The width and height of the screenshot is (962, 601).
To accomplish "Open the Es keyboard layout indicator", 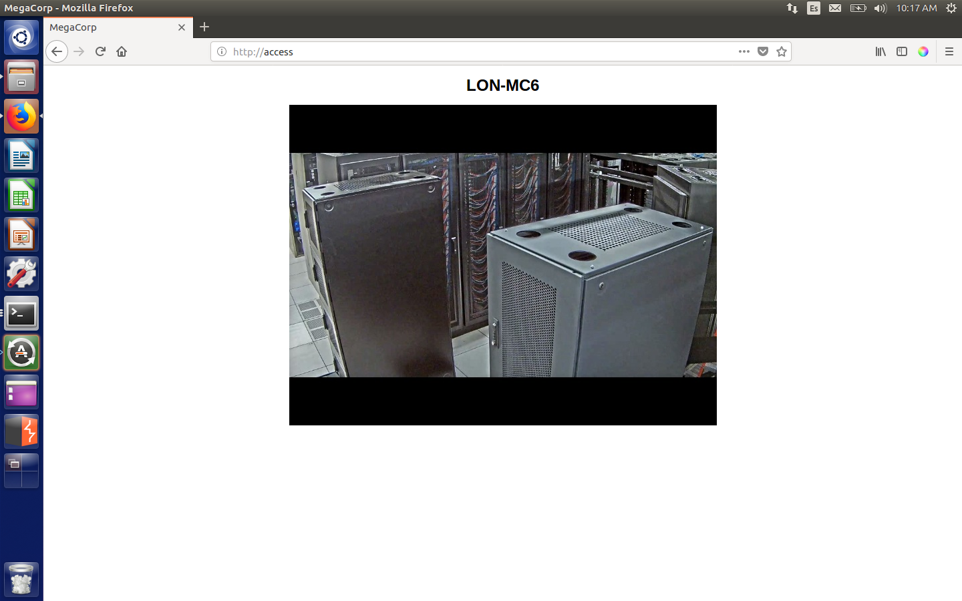I will pyautogui.click(x=814, y=8).
